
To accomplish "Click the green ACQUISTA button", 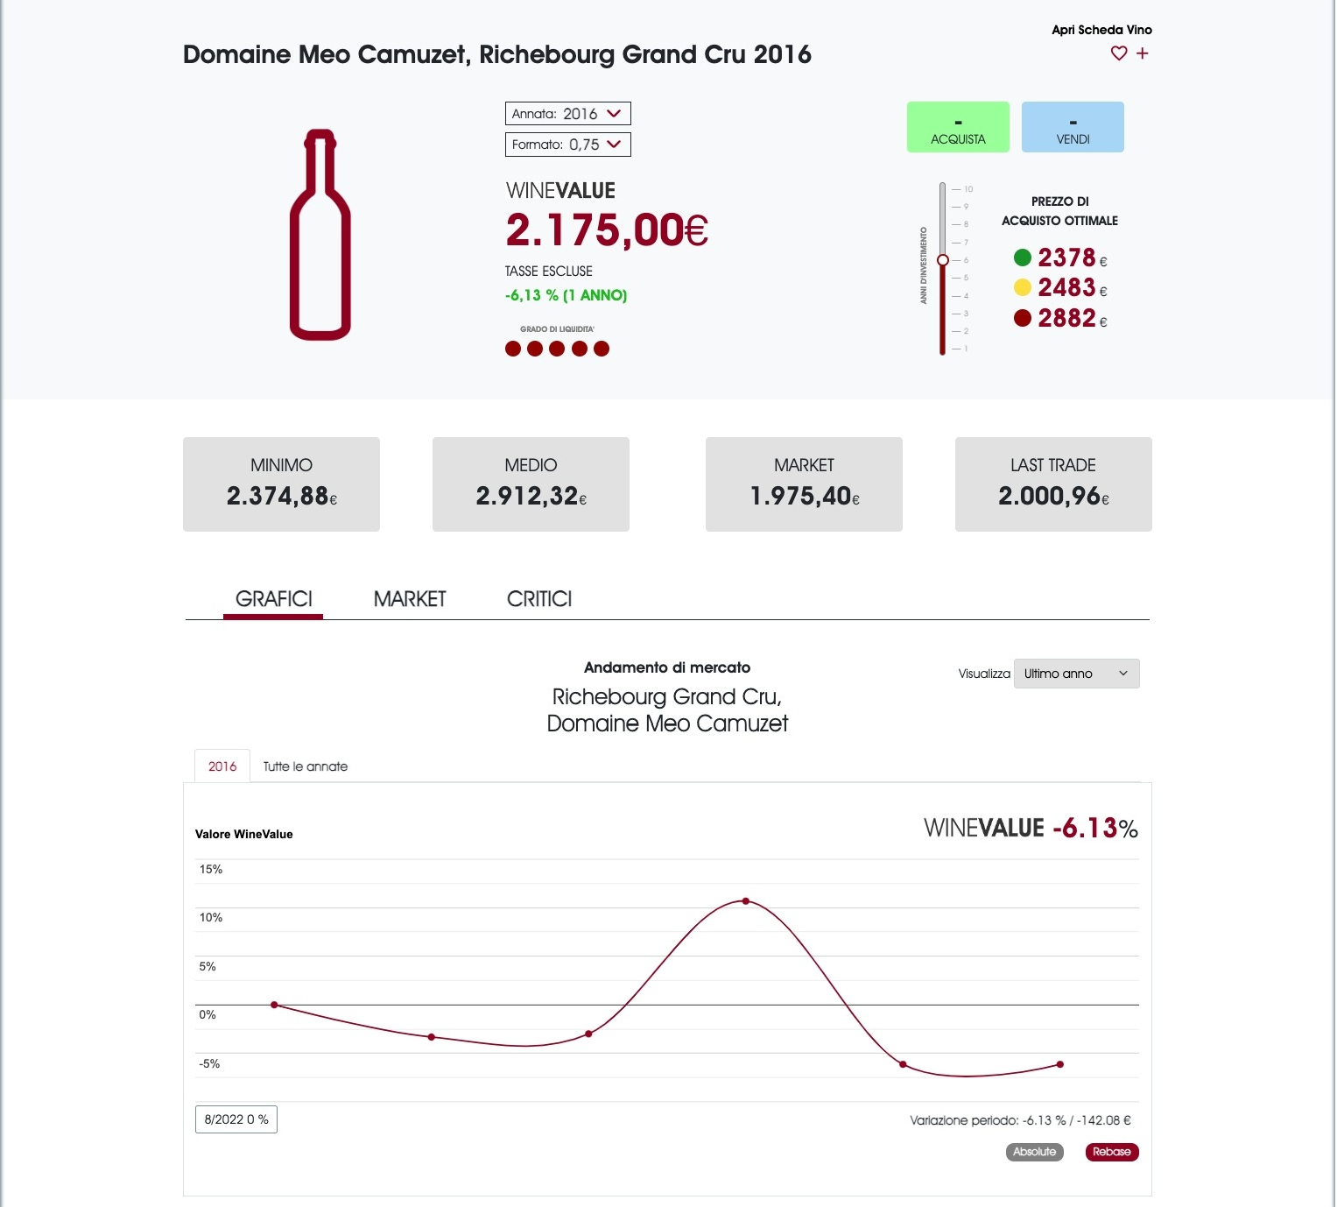I will tap(958, 127).
